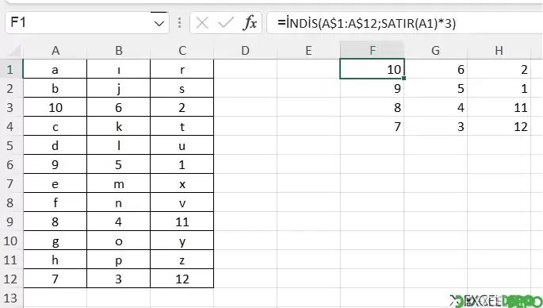Click cell G1 showing 6
543x308 pixels.
point(436,69)
